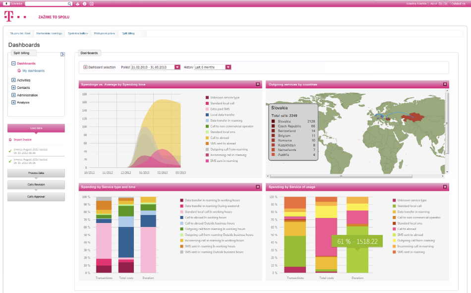Close the Outgoing services by countries panel
The image size is (471, 293).
click(444, 84)
